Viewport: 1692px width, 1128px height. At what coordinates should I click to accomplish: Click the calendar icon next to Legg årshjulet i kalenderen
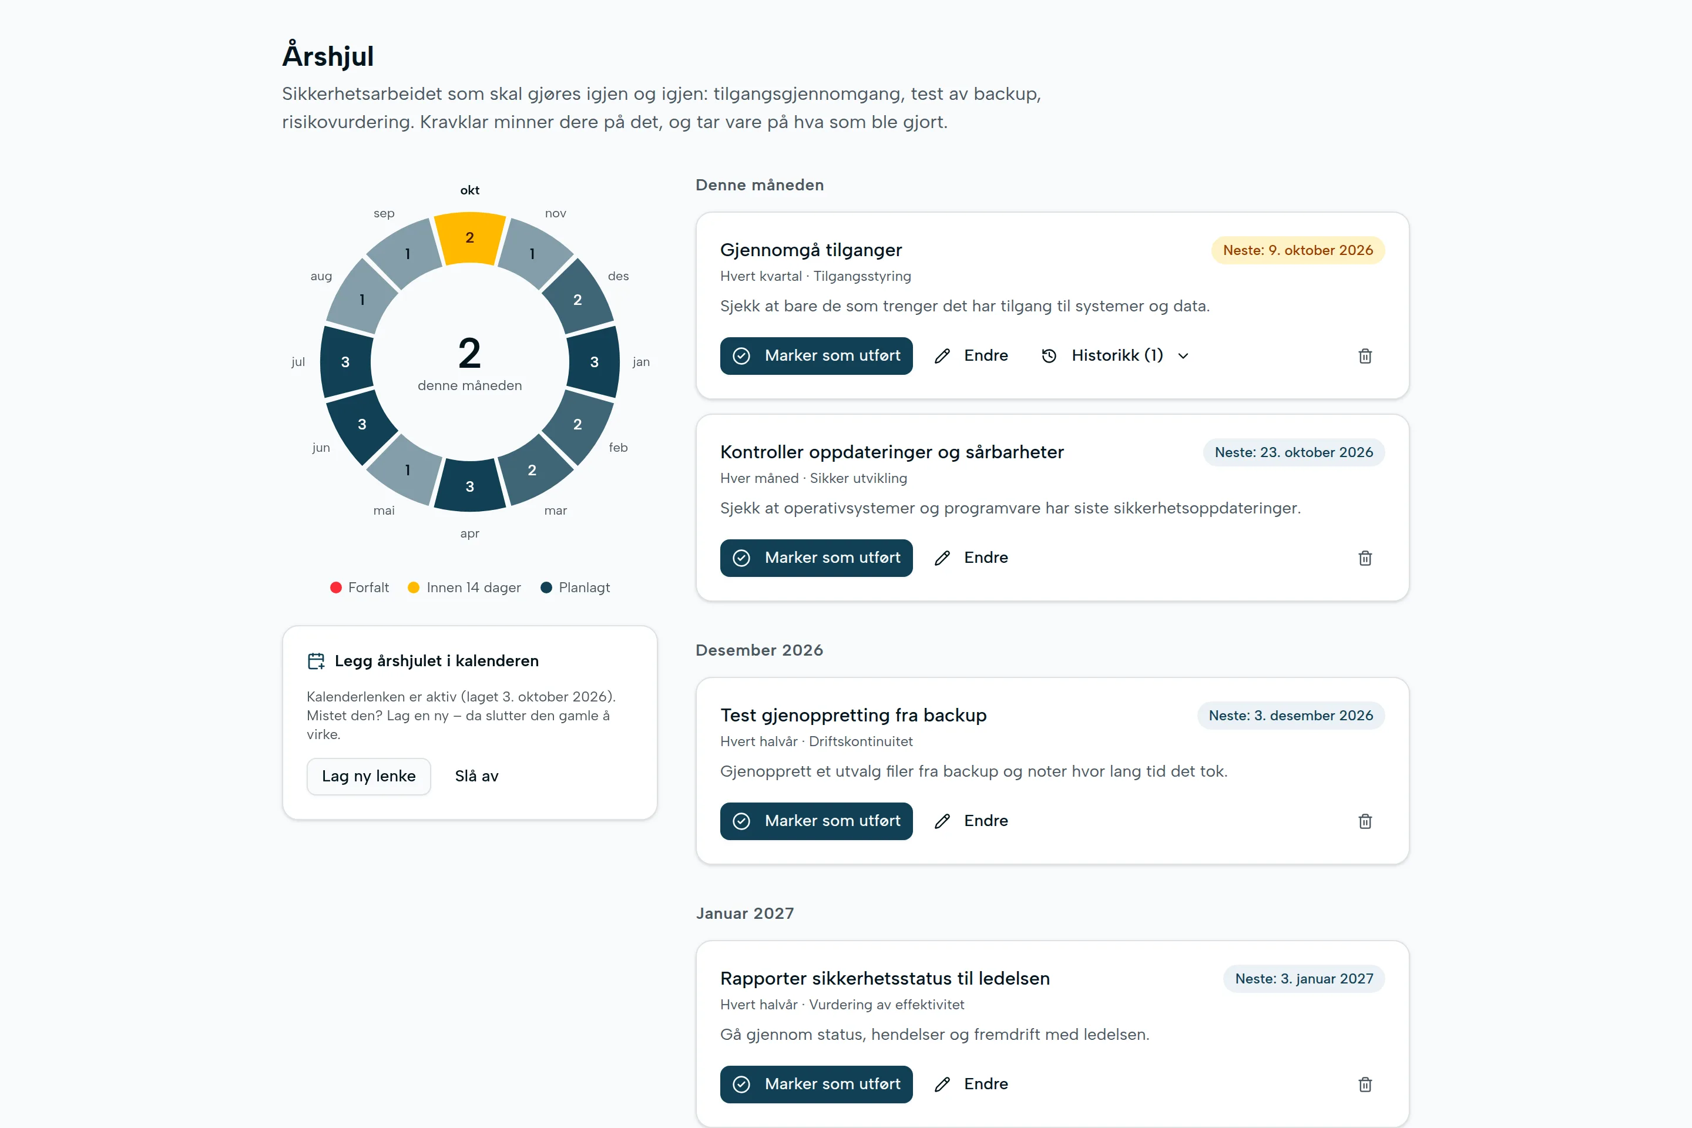pyautogui.click(x=316, y=661)
